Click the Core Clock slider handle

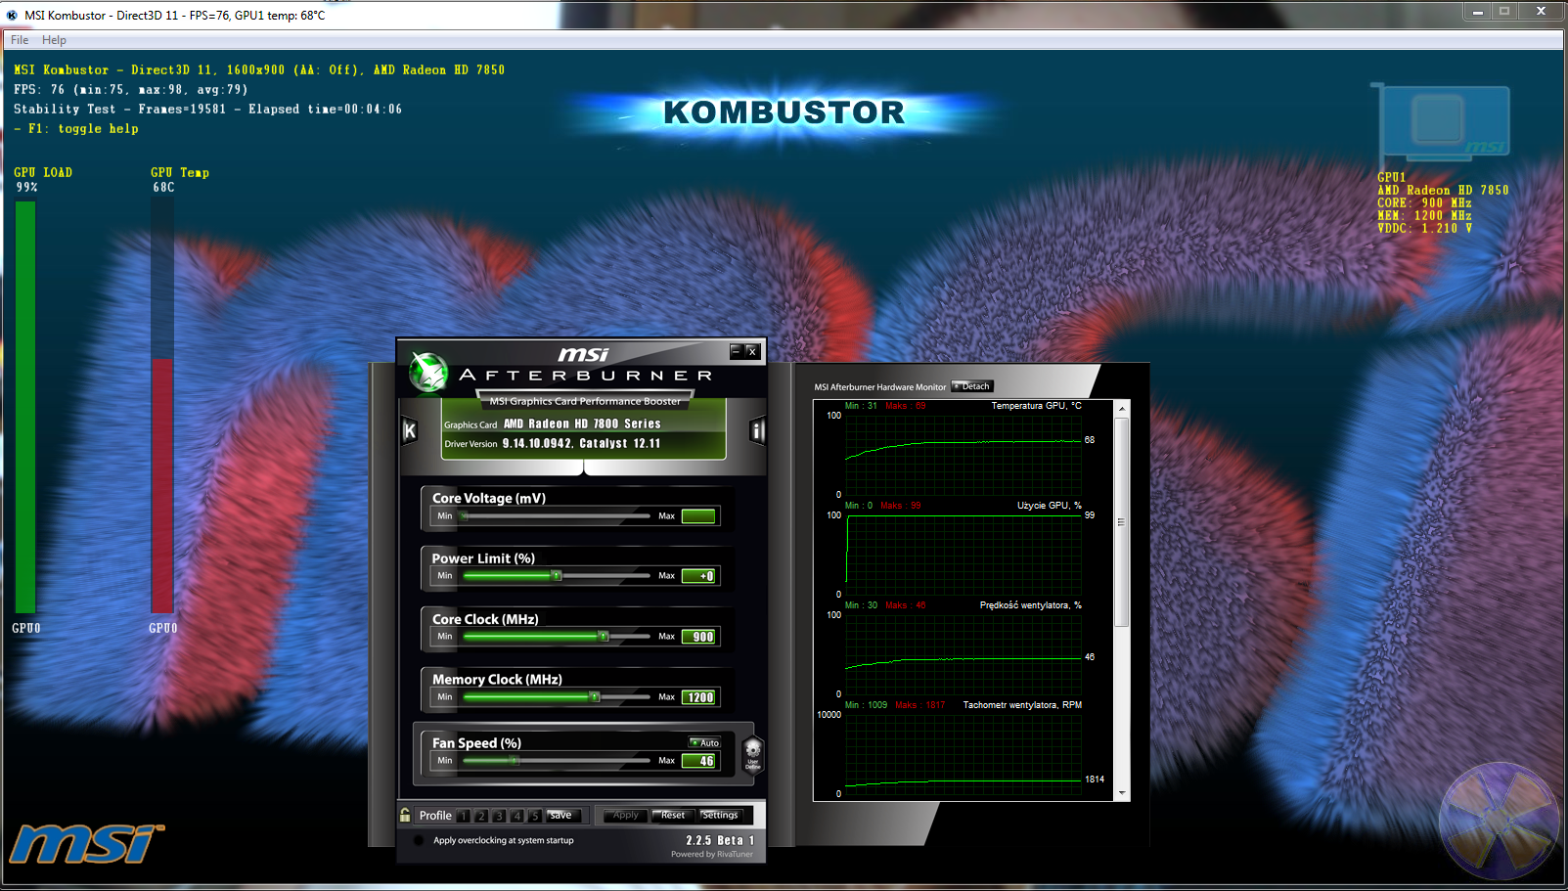coord(604,637)
